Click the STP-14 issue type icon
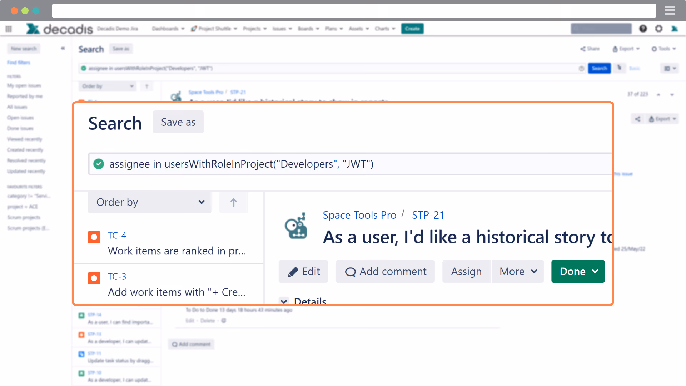The width and height of the screenshot is (686, 386). pyautogui.click(x=81, y=315)
